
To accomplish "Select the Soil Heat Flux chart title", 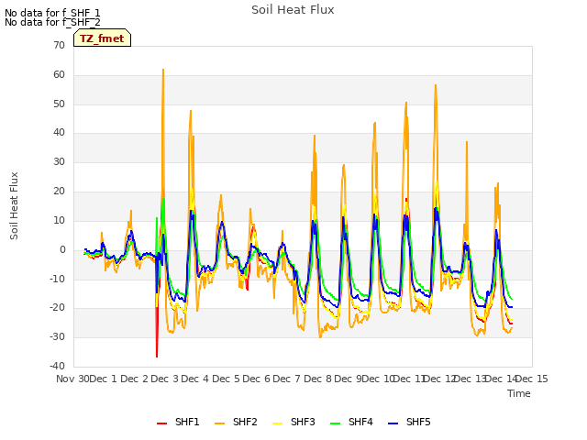I will 293,10.
